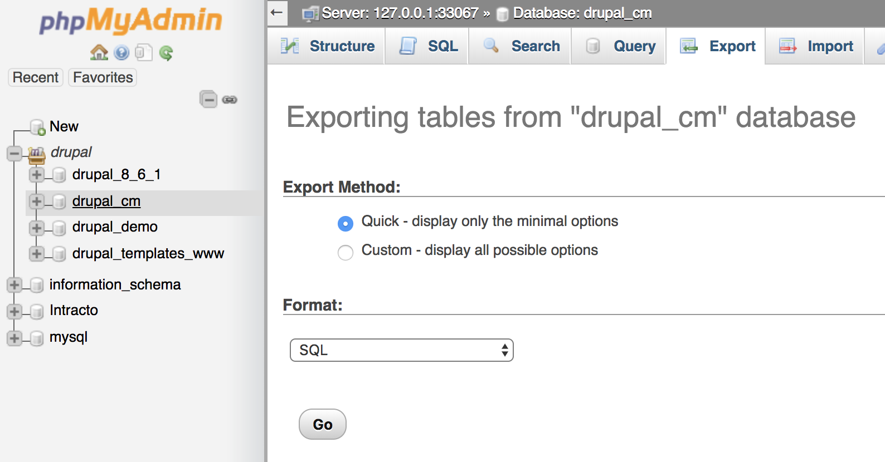Expand the drupal_cm database node
The height and width of the screenshot is (462, 885).
coord(37,201)
